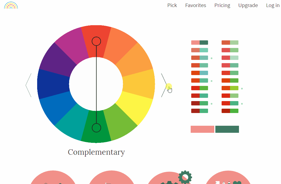Click the top handle on the red segment
The width and height of the screenshot is (281, 184).
[x=96, y=41]
